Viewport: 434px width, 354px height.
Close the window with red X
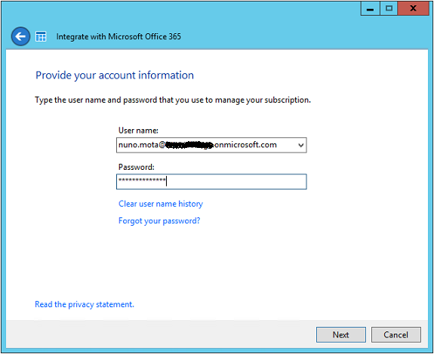coord(413,8)
